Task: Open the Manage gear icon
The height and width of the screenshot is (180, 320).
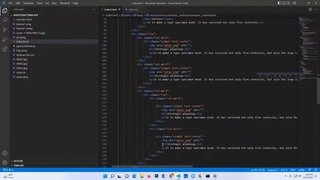Action: pos(4,162)
